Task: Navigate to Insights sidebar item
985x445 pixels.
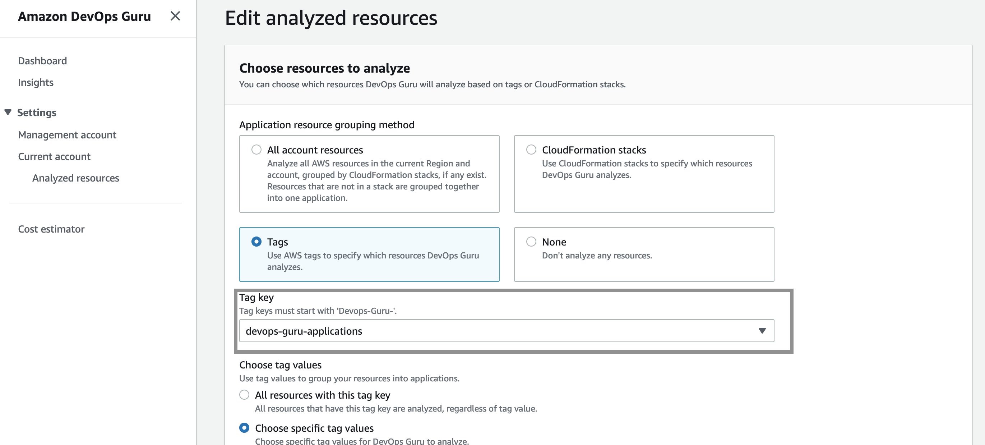Action: pyautogui.click(x=35, y=82)
